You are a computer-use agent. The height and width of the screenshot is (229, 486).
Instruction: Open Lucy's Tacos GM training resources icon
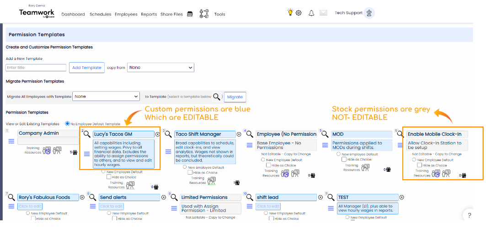tap(130, 185)
